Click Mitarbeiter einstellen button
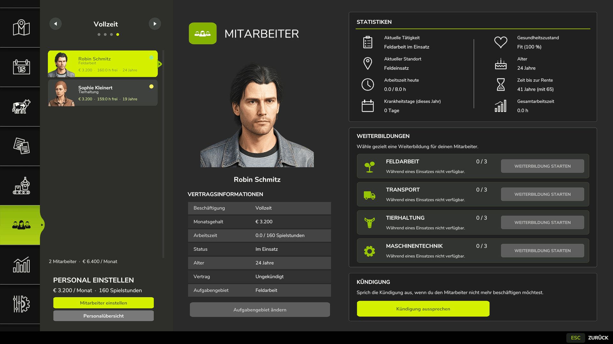The image size is (613, 344). [103, 303]
